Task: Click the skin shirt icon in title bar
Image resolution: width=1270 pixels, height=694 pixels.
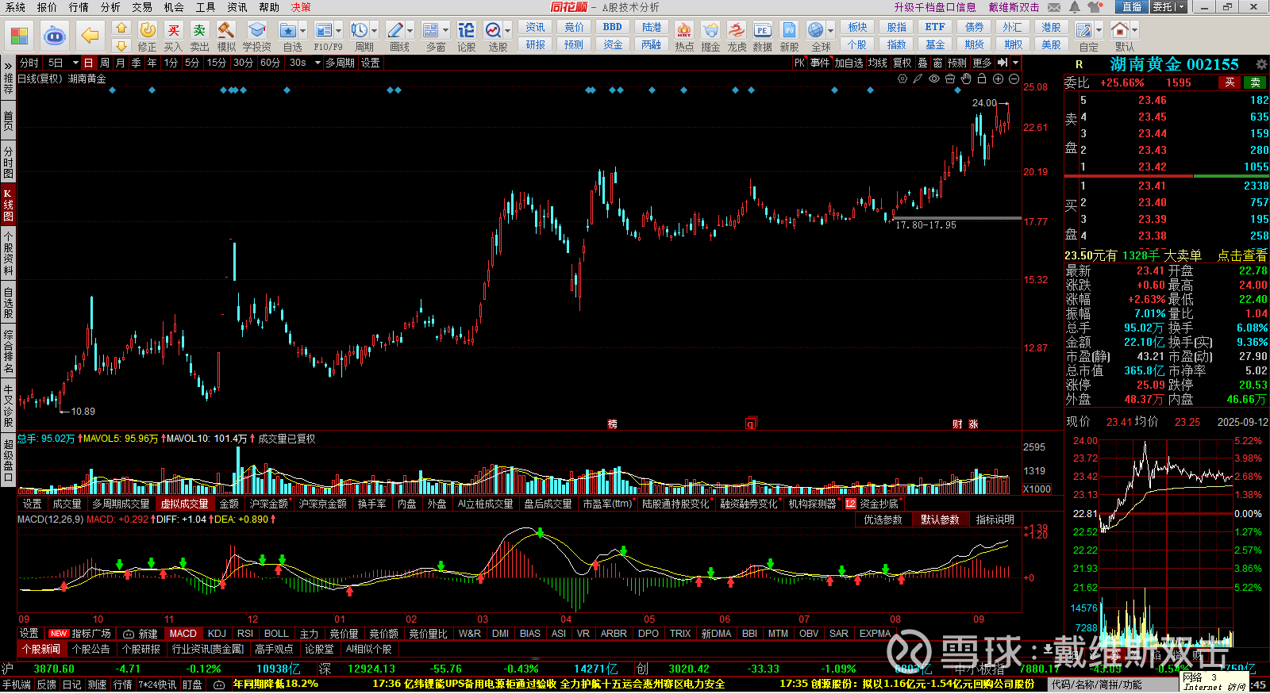Action: click(1095, 7)
